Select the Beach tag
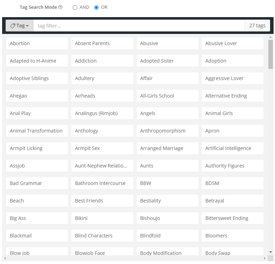Viewport: 275px width, 264px height. pyautogui.click(x=37, y=201)
